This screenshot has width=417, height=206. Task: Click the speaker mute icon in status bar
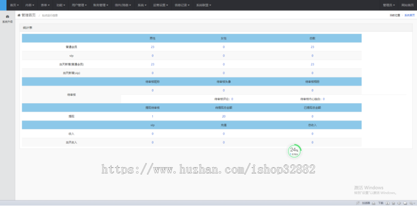point(399,203)
